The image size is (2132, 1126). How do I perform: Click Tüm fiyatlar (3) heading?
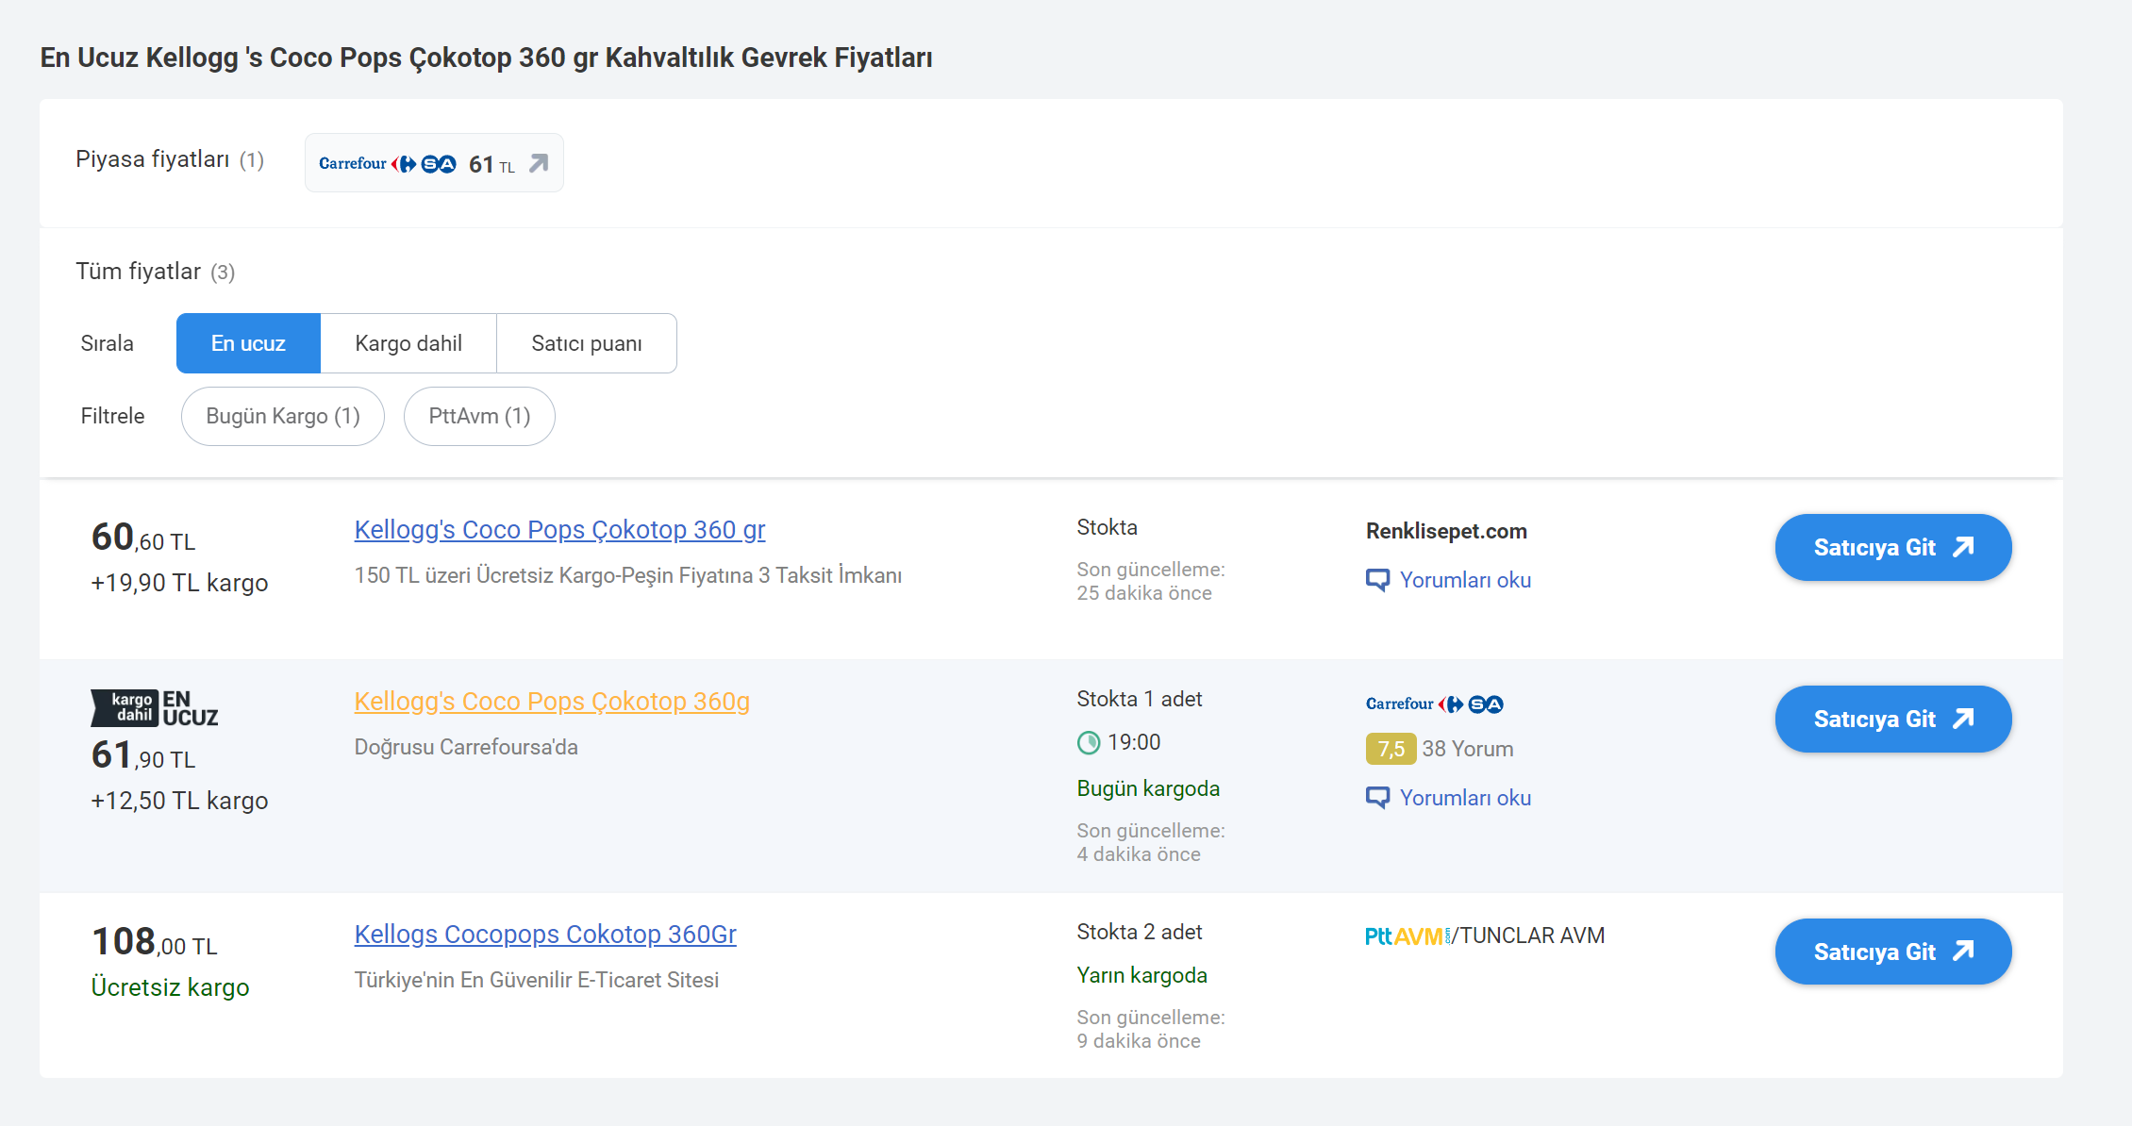coord(155,272)
